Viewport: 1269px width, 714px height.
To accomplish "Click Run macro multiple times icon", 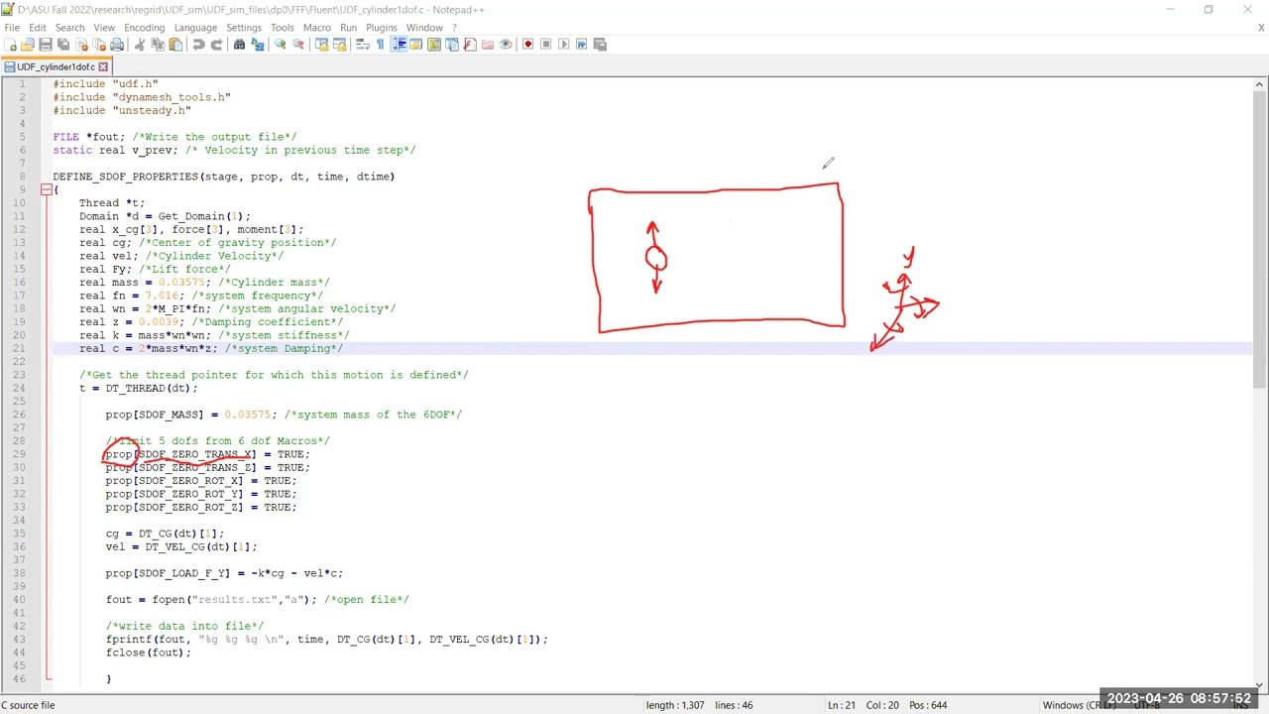I will 582,45.
